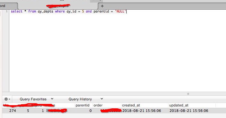Select the id cell 274
Image resolution: width=226 pixels, height=118 pixels.
13,111
